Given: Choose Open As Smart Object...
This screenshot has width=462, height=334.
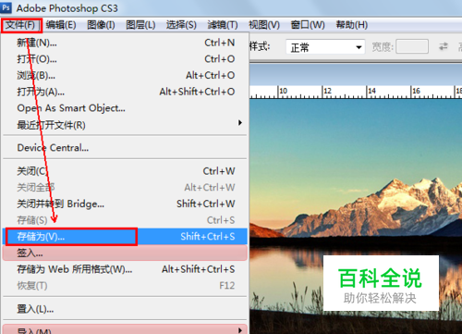Looking at the screenshot, I should (125, 108).
